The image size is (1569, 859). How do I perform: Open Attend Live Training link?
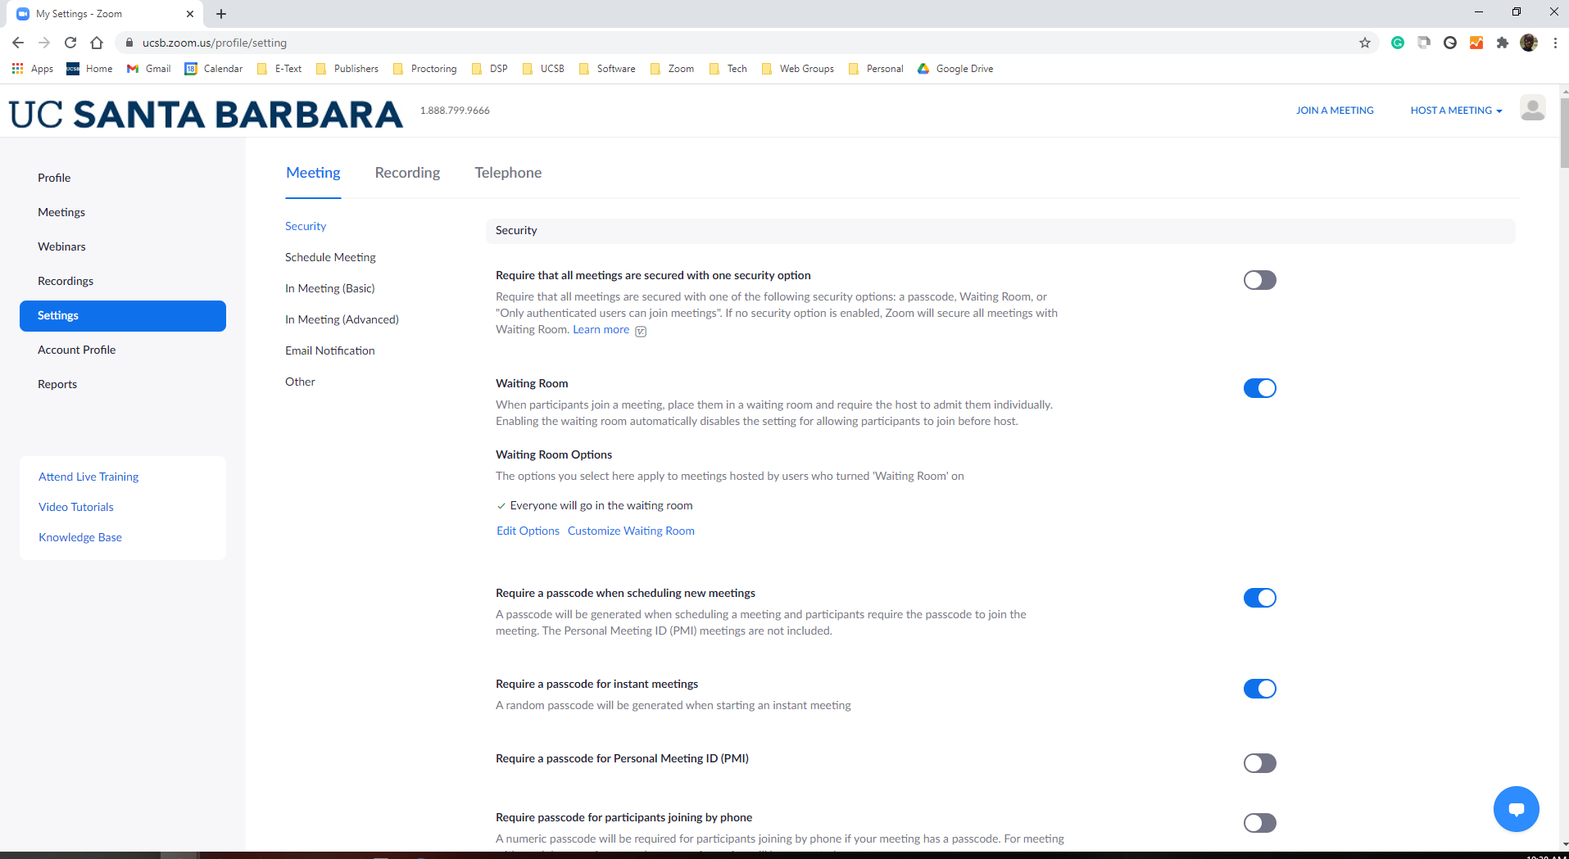[88, 477]
